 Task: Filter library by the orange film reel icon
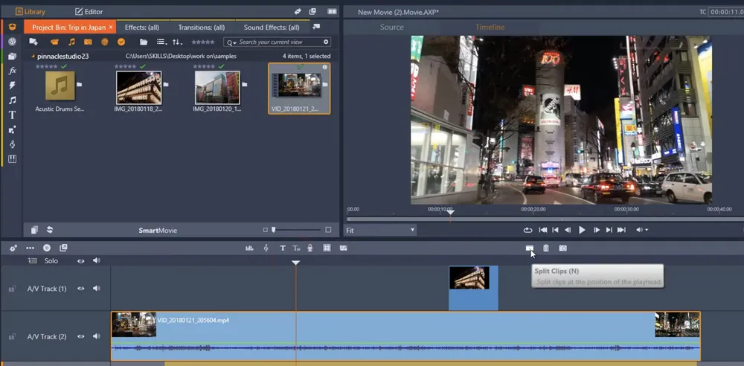(x=105, y=42)
